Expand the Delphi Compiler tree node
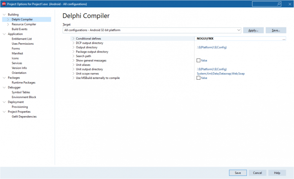 tap(8, 19)
